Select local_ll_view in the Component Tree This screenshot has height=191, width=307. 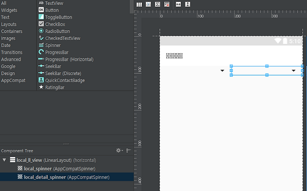point(56,160)
